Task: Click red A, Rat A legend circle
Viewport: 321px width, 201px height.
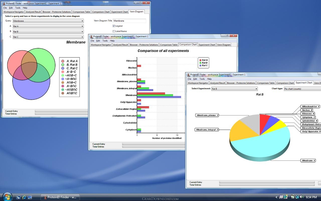Action: pos(63,61)
